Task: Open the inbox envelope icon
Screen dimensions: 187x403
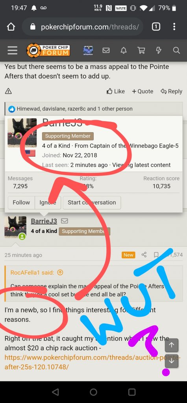Action: pyautogui.click(x=106, y=50)
